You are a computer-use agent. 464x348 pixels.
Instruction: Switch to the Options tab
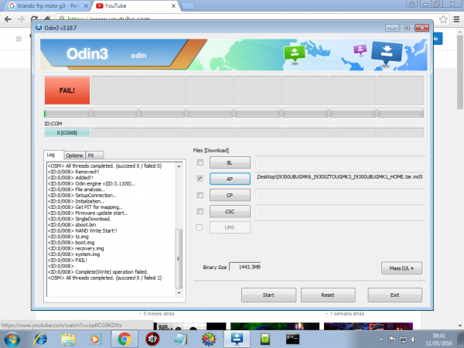tap(74, 155)
